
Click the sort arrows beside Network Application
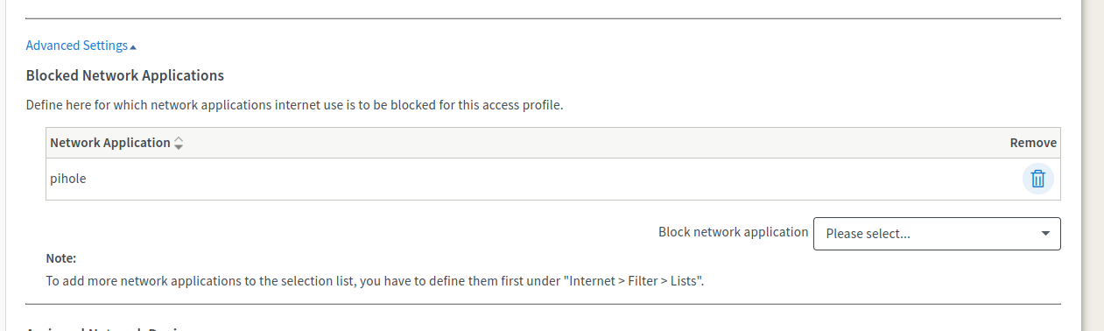pyautogui.click(x=179, y=143)
